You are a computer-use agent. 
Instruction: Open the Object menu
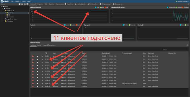18,2
